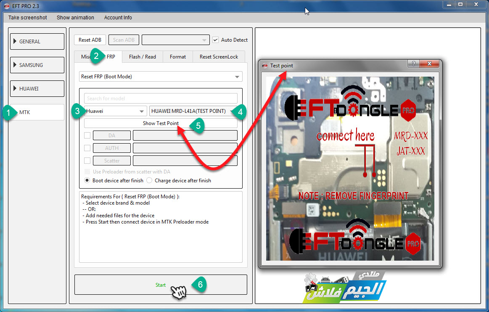Toggle the Auto Detect checkbox

point(216,40)
